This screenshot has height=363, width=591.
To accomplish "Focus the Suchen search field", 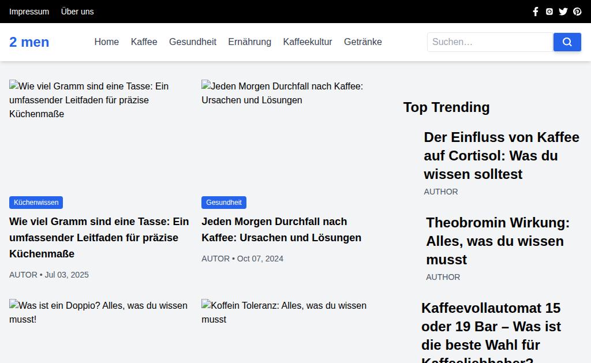I will [489, 42].
